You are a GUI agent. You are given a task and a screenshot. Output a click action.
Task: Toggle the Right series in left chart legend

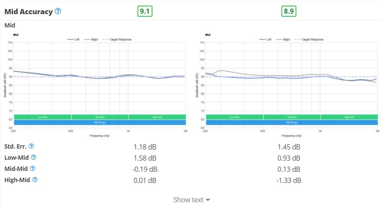(x=91, y=40)
